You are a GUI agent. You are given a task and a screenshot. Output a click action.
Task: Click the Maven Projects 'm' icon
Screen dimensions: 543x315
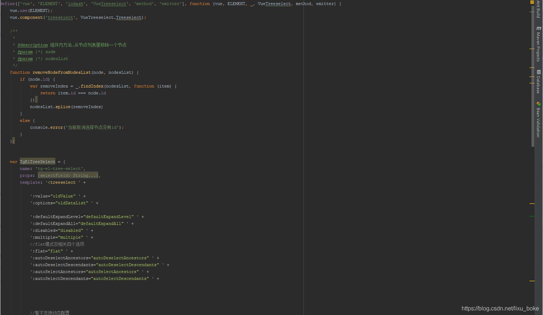pyautogui.click(x=538, y=28)
